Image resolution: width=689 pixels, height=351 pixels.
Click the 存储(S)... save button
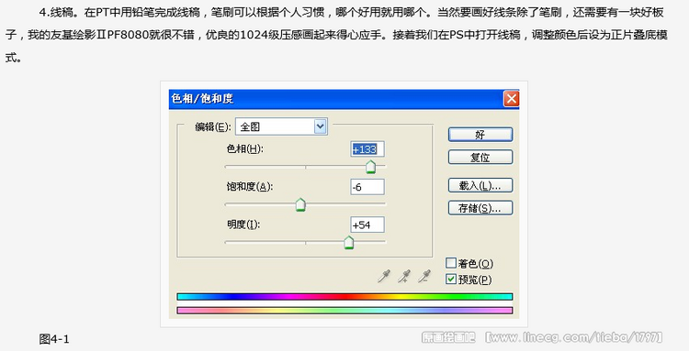(480, 208)
